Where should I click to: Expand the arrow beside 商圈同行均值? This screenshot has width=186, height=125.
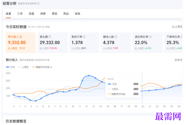pos(51,67)
